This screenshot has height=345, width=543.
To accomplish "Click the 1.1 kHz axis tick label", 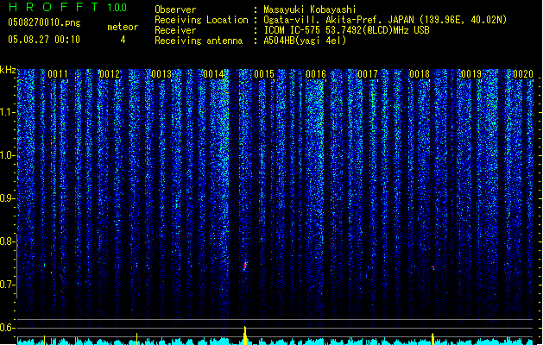I will [x=8, y=112].
